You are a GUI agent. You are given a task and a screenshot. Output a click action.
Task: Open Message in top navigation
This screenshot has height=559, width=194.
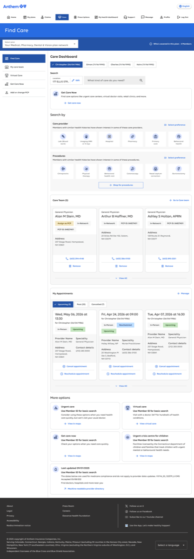pos(147,17)
